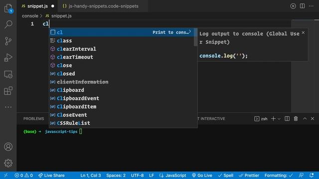Split the terminal panel
The image size is (319, 179).
tap(287, 119)
